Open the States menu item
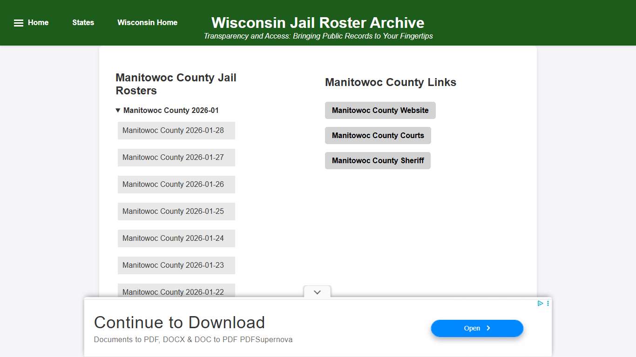636x357 pixels. click(83, 22)
